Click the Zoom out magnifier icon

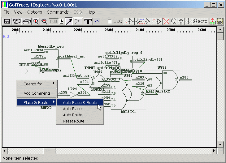(x=44, y=21)
